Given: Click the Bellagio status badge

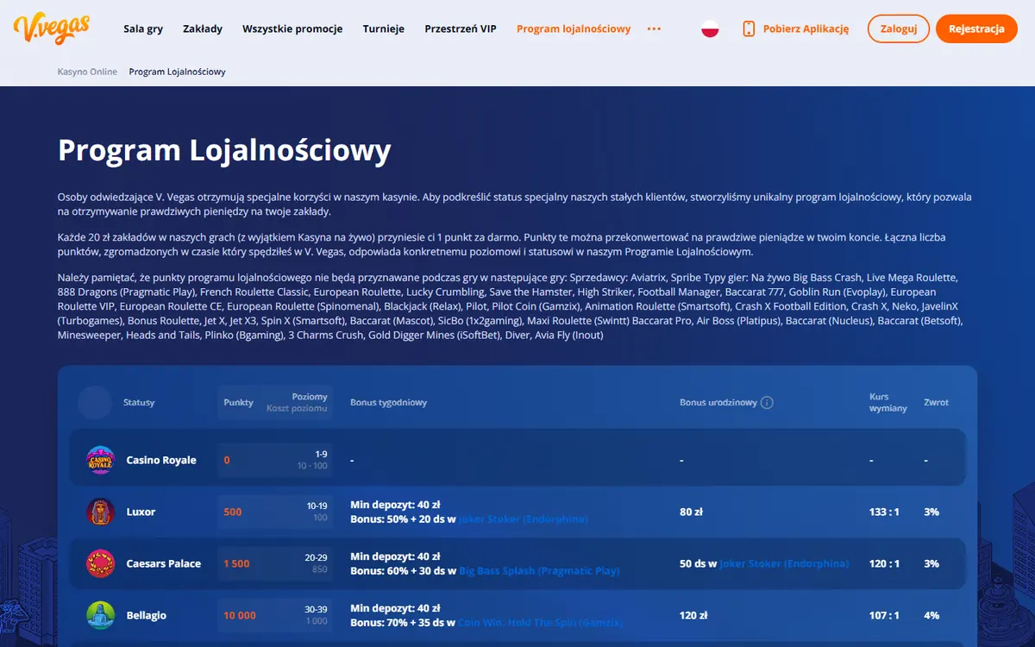Looking at the screenshot, I should (101, 615).
